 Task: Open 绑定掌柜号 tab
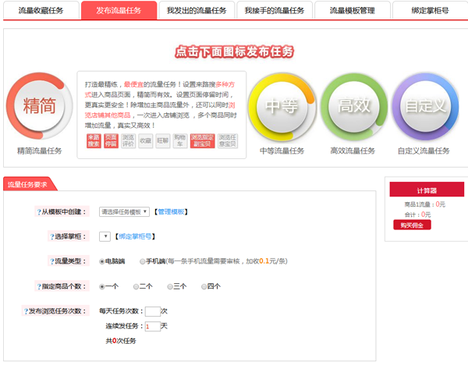430,10
